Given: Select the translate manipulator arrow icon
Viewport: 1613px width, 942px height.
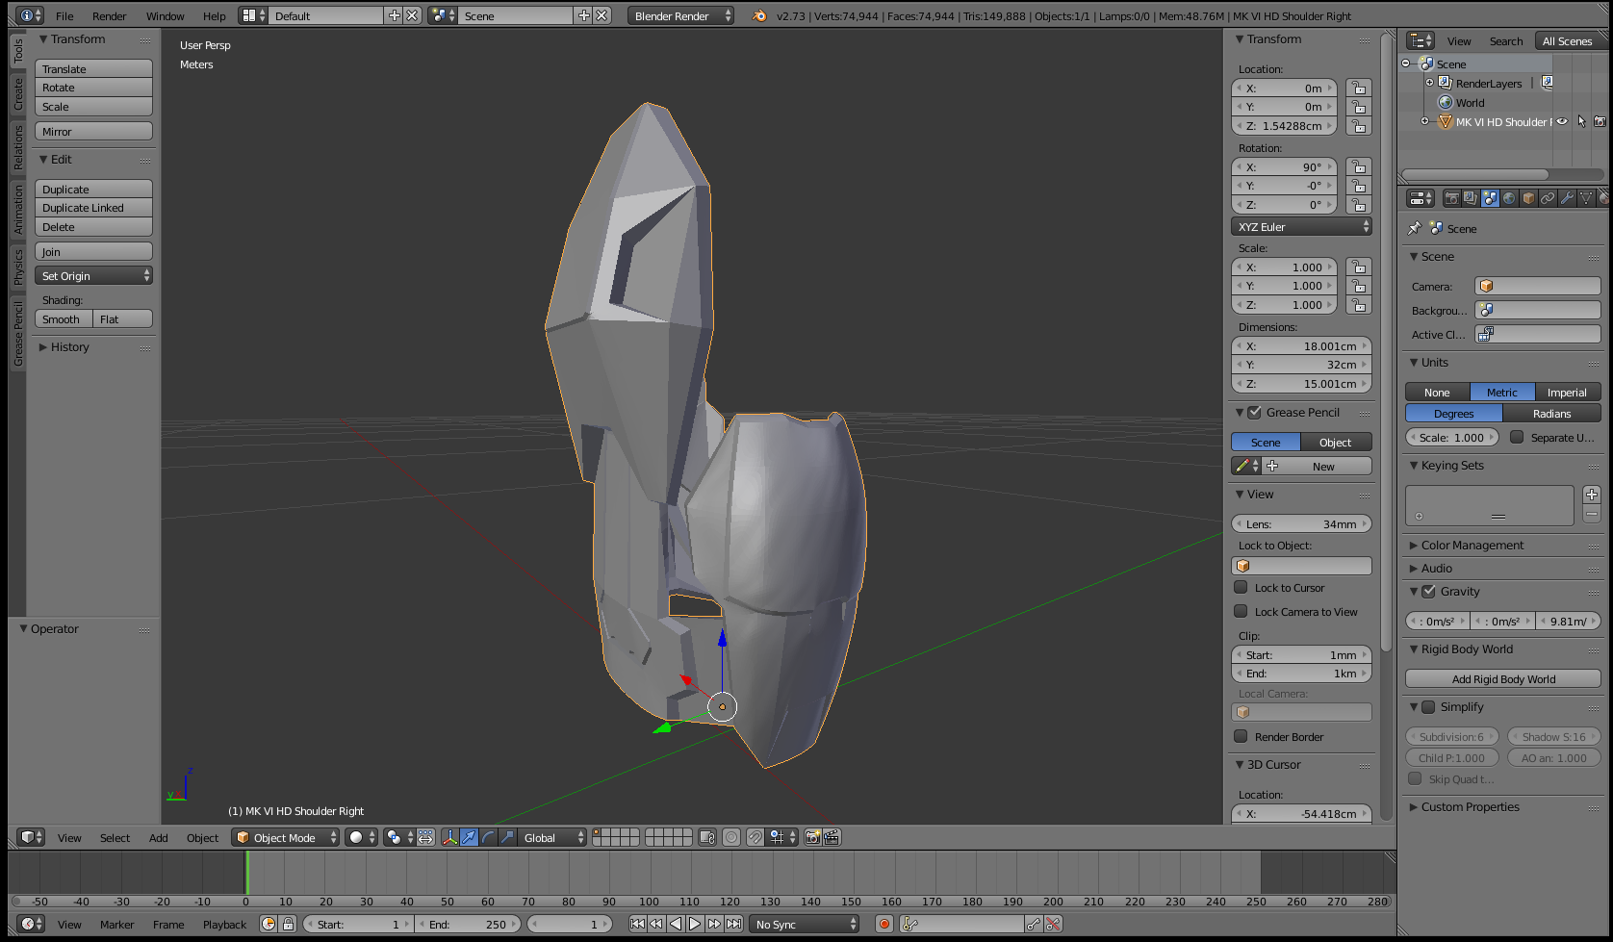Looking at the screenshot, I should 469,838.
